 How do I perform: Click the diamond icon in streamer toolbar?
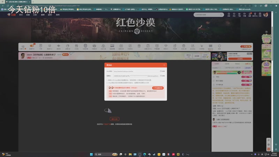click(x=166, y=46)
